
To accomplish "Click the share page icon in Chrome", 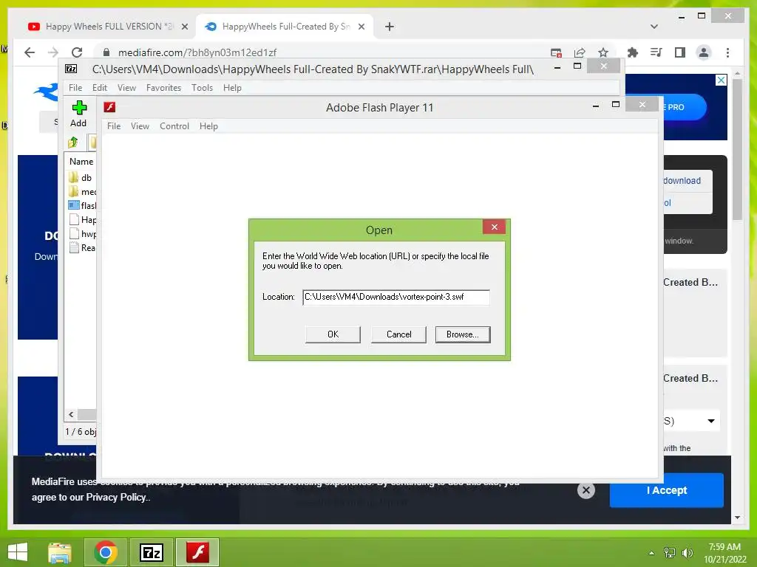I will [580, 52].
